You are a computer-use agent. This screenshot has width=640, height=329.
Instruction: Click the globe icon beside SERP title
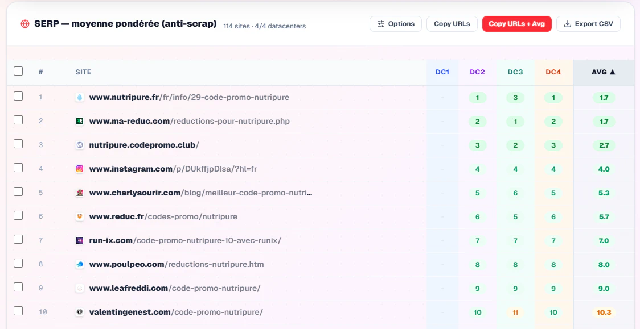point(25,24)
